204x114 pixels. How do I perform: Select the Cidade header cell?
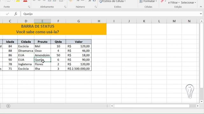[26, 42]
